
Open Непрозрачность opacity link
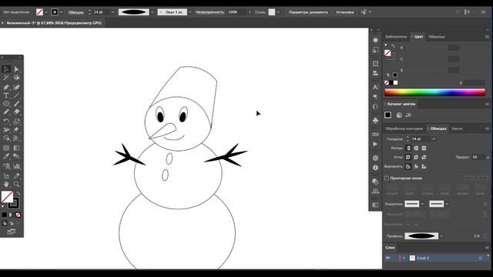(210, 12)
